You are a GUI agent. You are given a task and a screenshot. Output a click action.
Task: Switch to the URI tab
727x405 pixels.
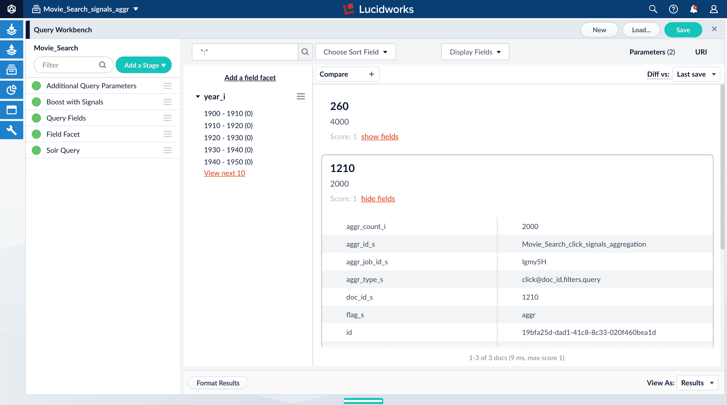coord(701,52)
